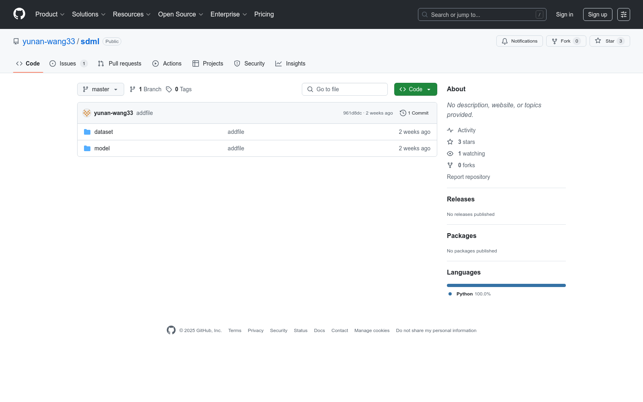Click the Sign up button
This screenshot has height=402, width=643.
click(598, 14)
